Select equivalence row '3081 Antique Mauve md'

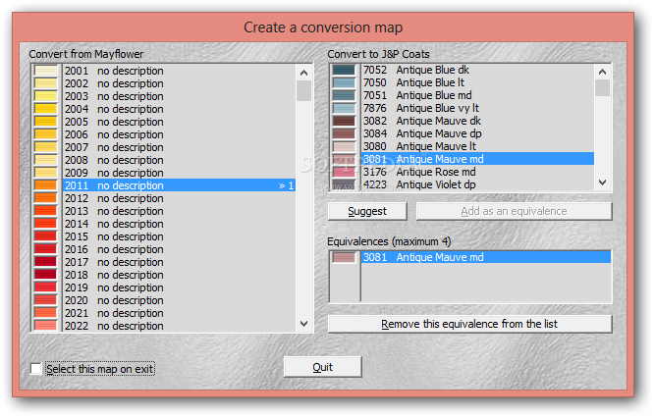(486, 257)
